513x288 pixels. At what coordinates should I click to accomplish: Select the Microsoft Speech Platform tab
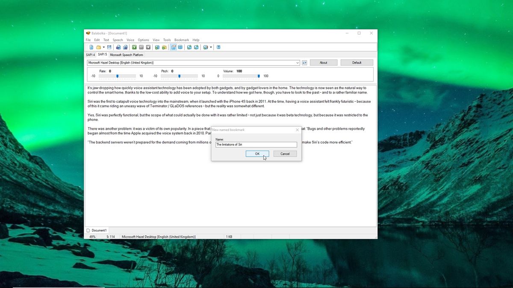(127, 55)
